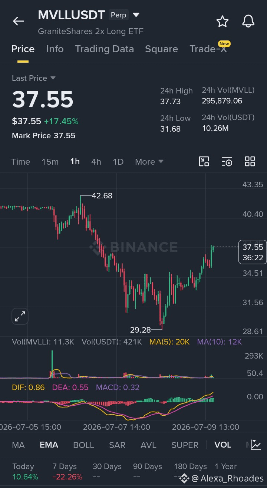
Task: Toggle the MA indicator
Action: pos(19,445)
